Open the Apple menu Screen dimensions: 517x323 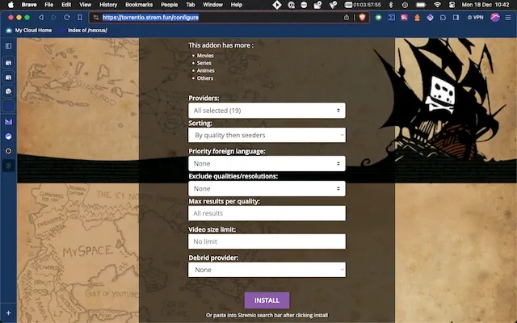11,5
